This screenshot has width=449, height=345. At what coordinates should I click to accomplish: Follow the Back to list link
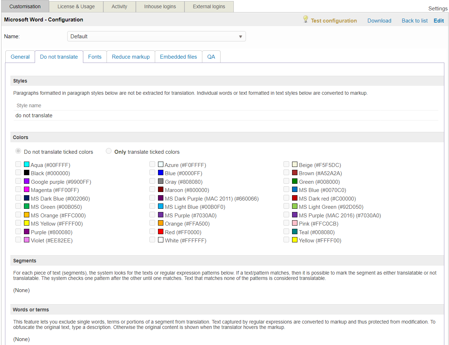(x=415, y=21)
